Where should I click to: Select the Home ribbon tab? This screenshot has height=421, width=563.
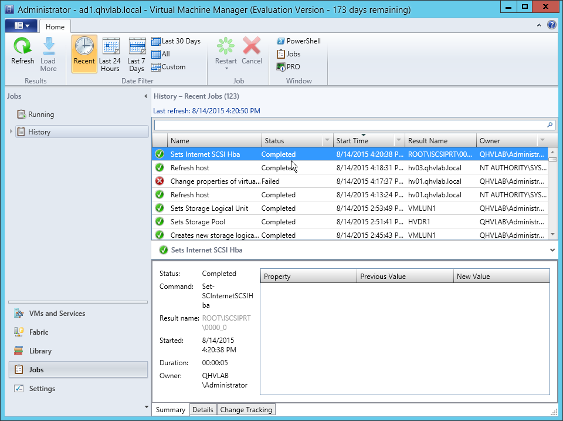pos(55,26)
